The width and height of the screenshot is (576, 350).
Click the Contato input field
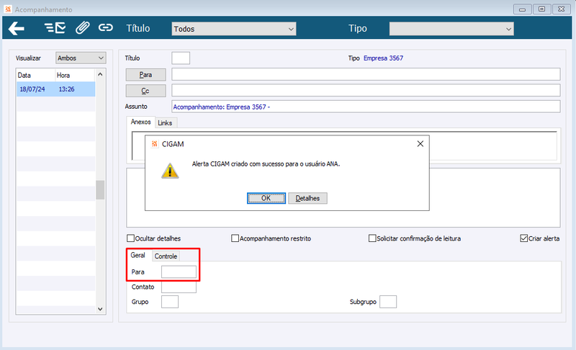coord(179,287)
